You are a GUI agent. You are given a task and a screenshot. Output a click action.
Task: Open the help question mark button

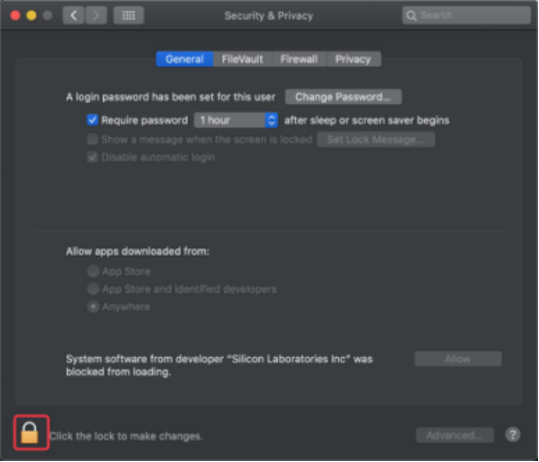pyautogui.click(x=513, y=435)
